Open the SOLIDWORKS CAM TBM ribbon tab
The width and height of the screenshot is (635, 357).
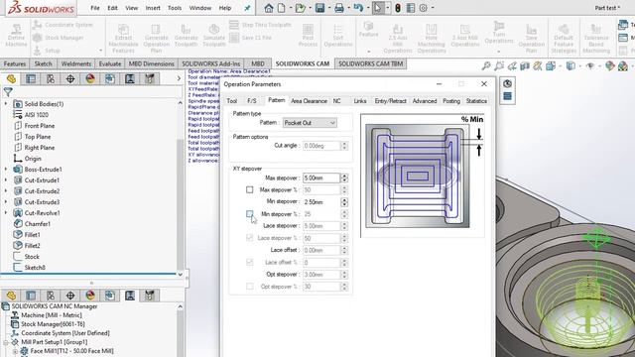pos(370,63)
